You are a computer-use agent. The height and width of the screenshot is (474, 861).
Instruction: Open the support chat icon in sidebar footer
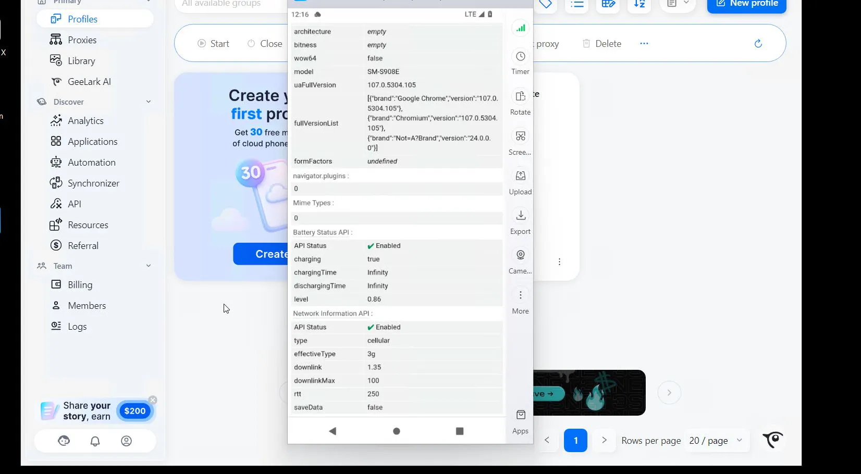(64, 441)
